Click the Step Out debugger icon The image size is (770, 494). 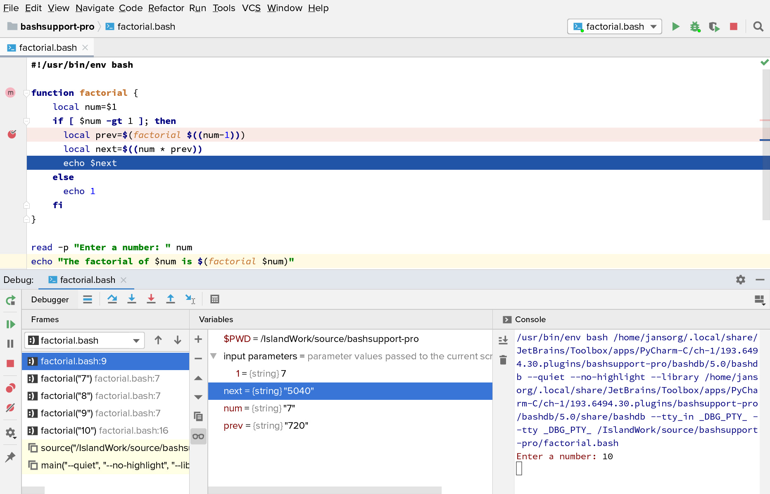(170, 299)
